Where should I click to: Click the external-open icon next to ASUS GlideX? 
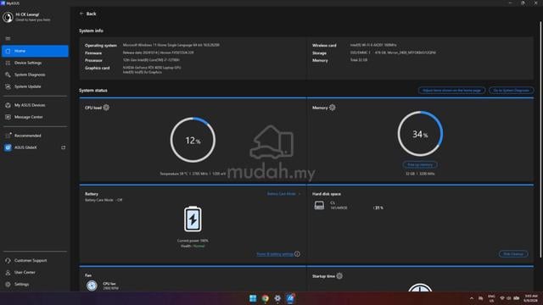(64, 147)
